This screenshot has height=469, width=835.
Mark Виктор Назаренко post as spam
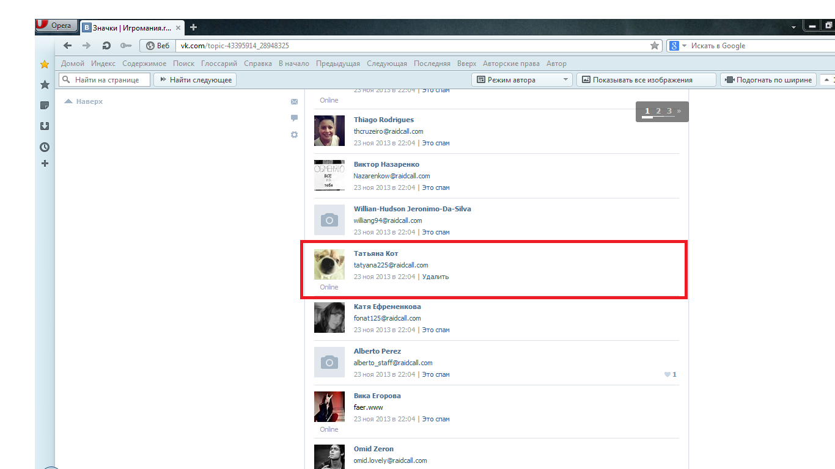(x=436, y=187)
